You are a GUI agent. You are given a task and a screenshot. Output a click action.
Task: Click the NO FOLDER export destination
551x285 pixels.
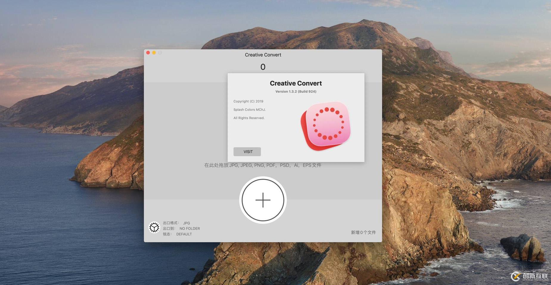[x=190, y=229]
